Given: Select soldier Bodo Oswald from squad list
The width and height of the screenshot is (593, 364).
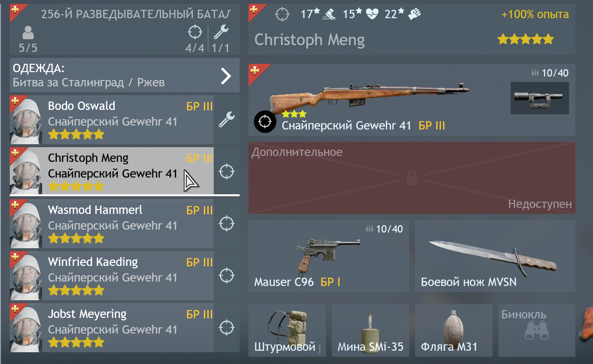Looking at the screenshot, I should tap(112, 119).
